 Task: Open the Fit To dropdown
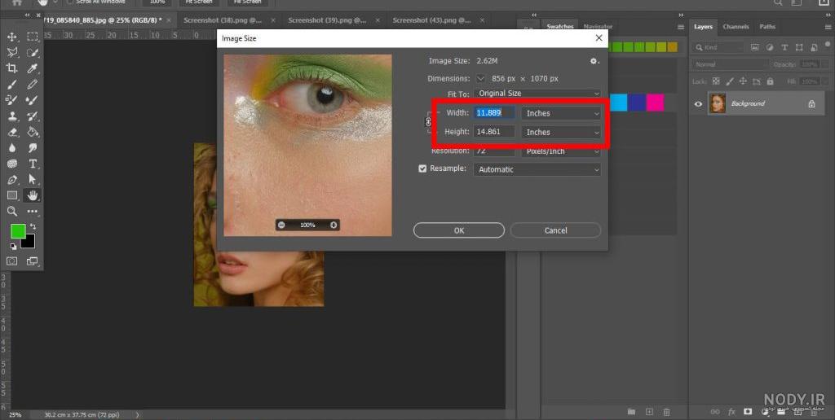click(537, 93)
